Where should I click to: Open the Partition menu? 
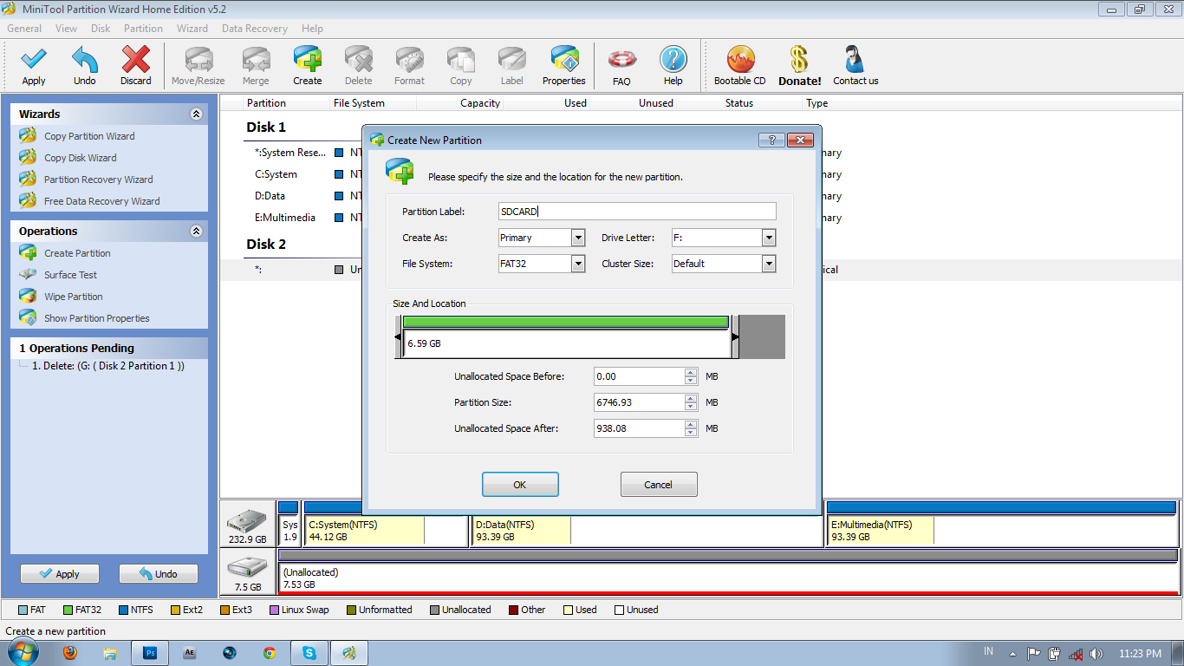point(143,29)
